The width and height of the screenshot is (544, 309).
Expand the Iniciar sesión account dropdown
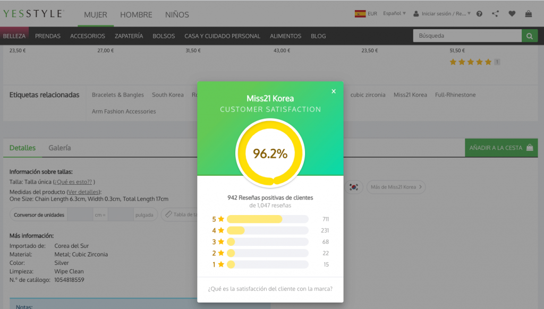[446, 13]
